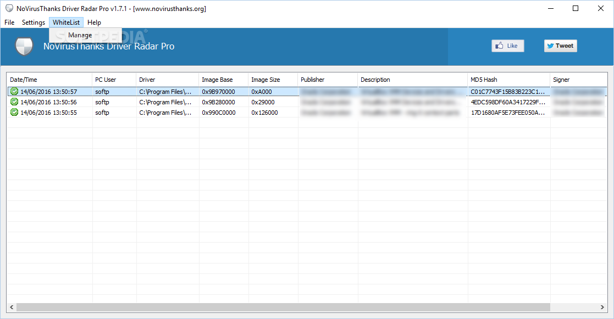The width and height of the screenshot is (614, 319).
Task: Click MD5 hash starting 17D1680A
Action: click(x=507, y=113)
